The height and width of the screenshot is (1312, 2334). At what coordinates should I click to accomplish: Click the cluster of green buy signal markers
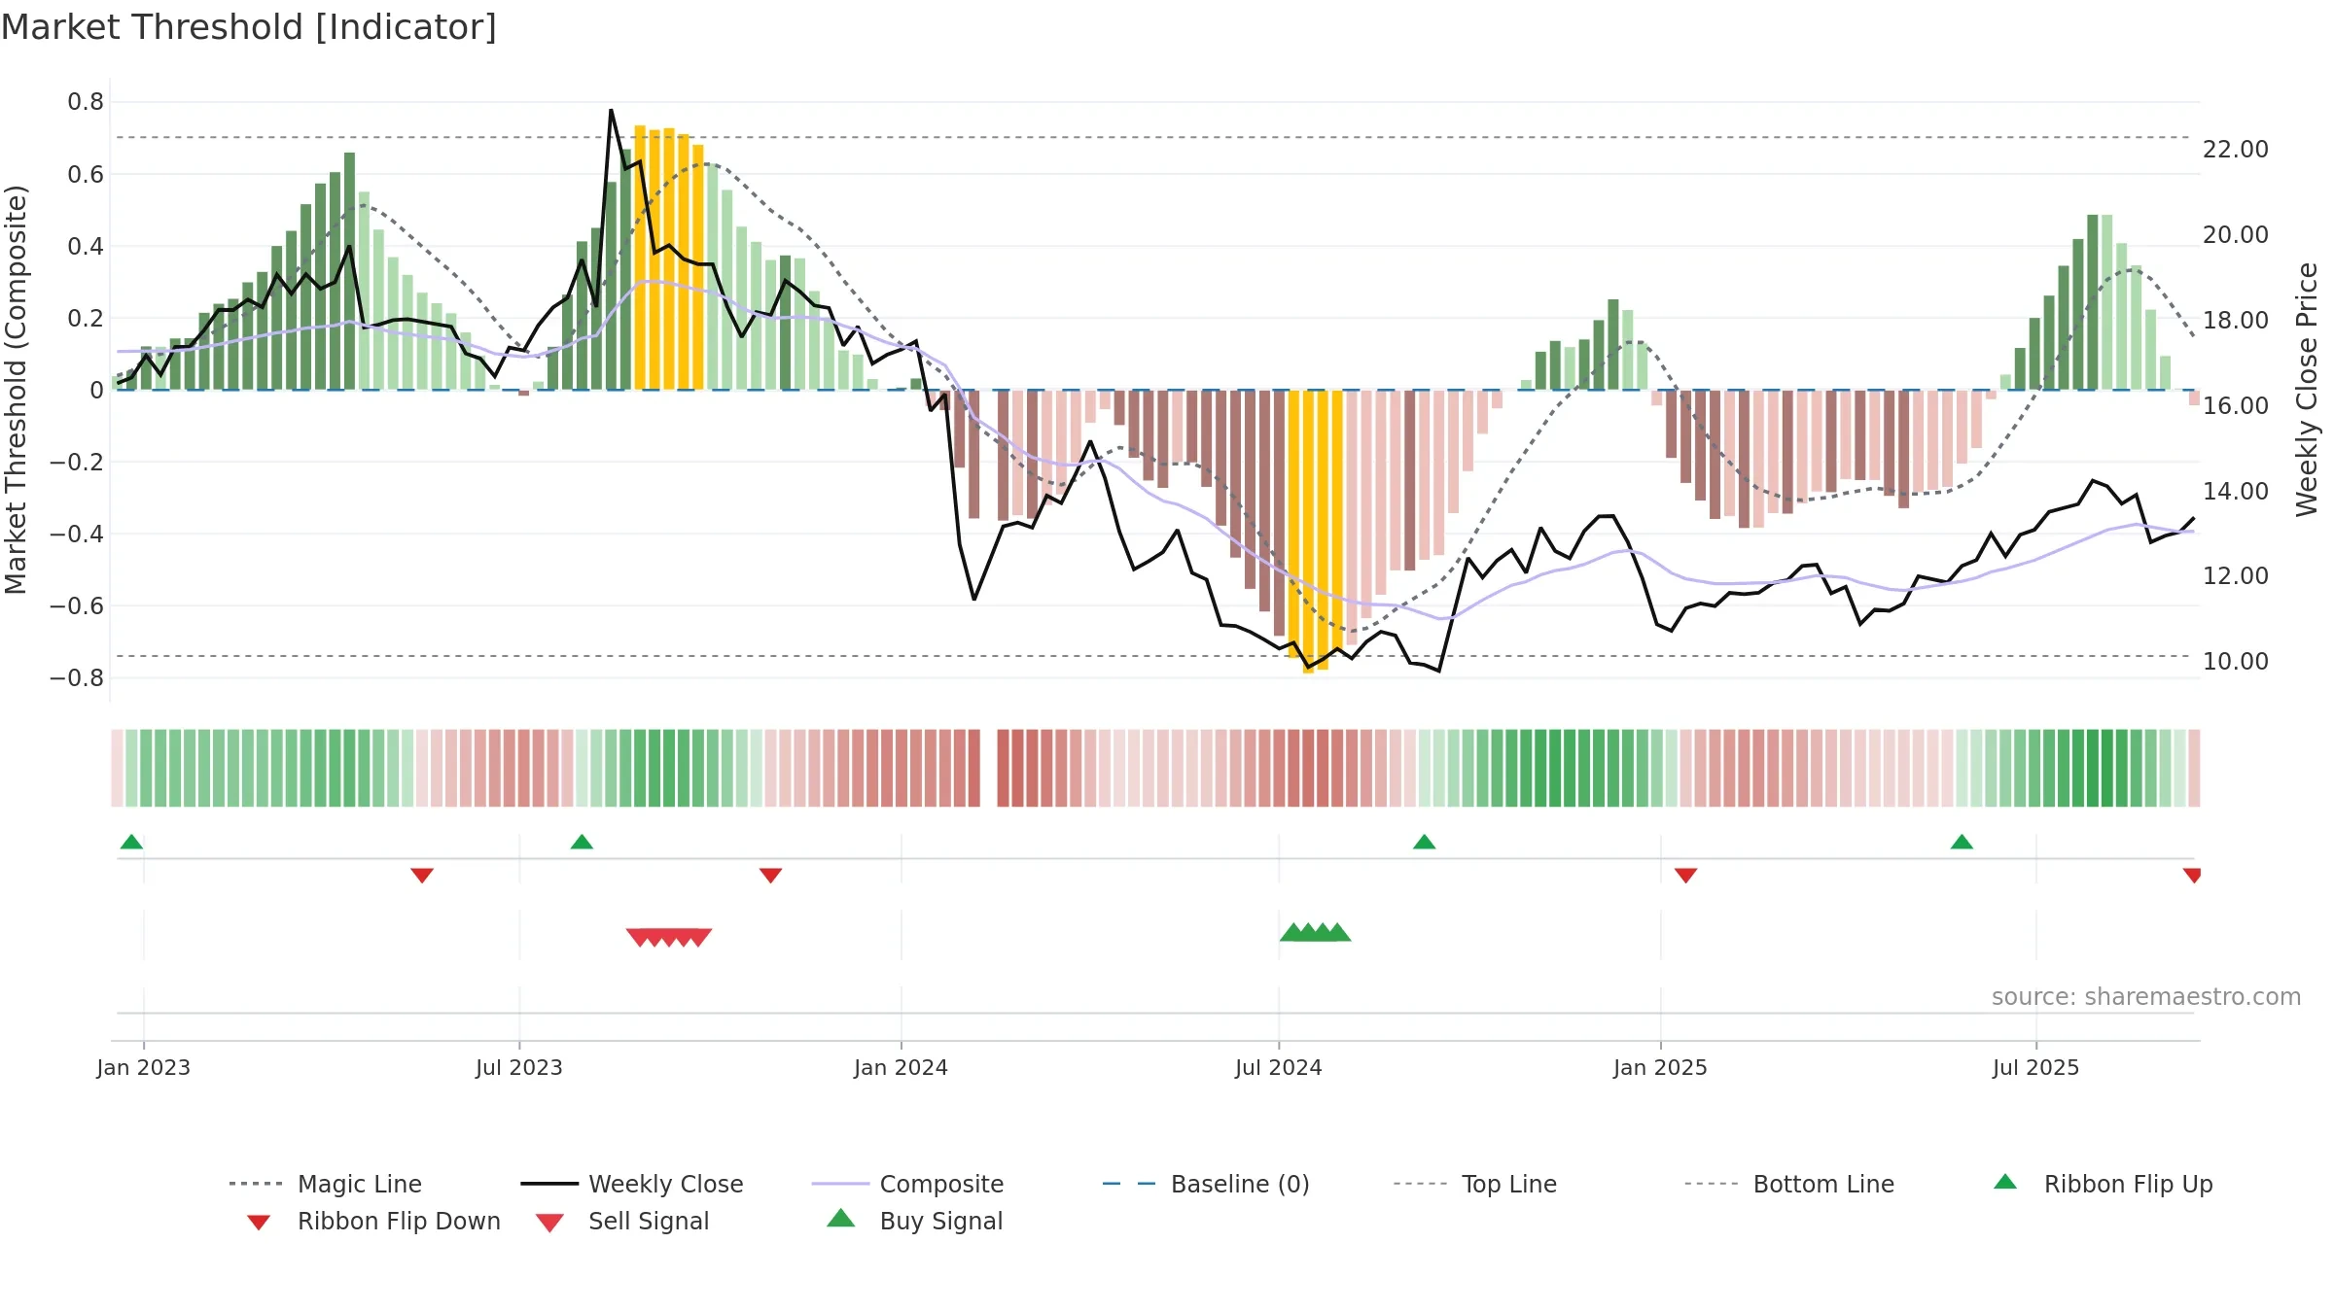[x=1315, y=932]
